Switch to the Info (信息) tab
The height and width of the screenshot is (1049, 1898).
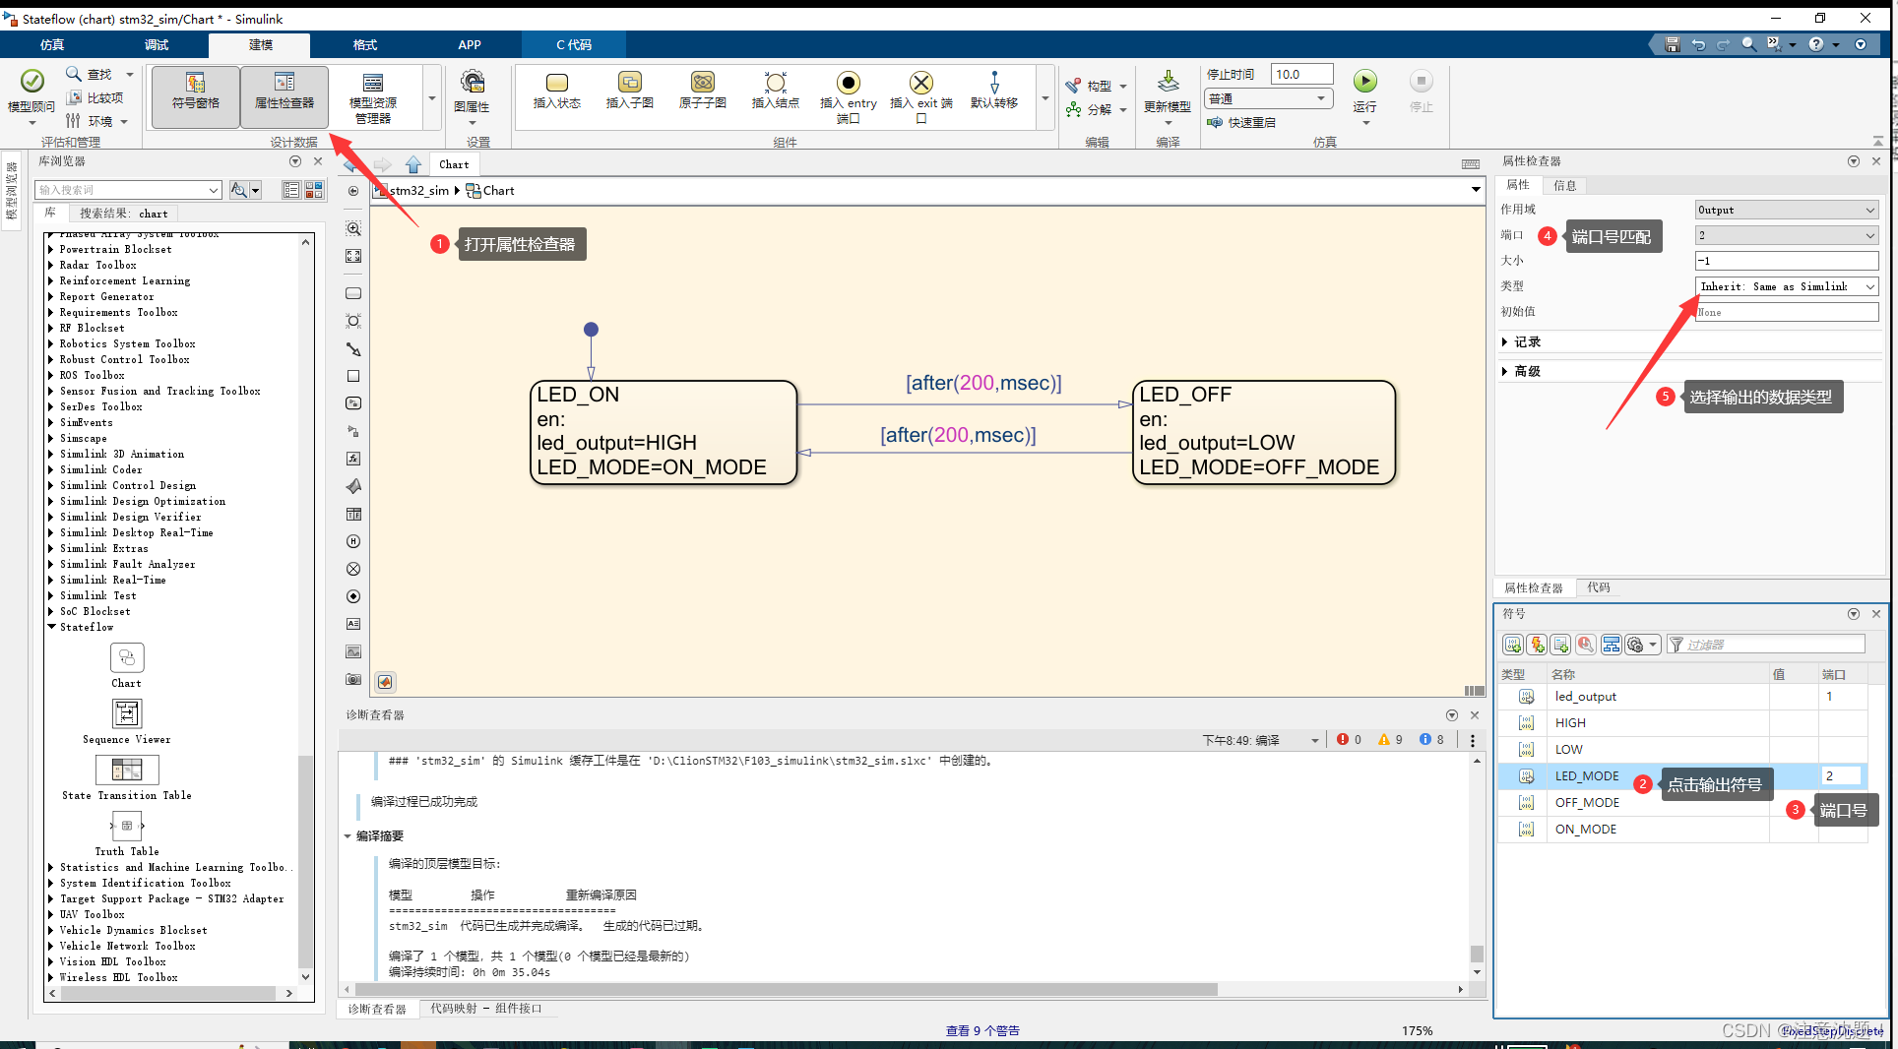pos(1564,185)
